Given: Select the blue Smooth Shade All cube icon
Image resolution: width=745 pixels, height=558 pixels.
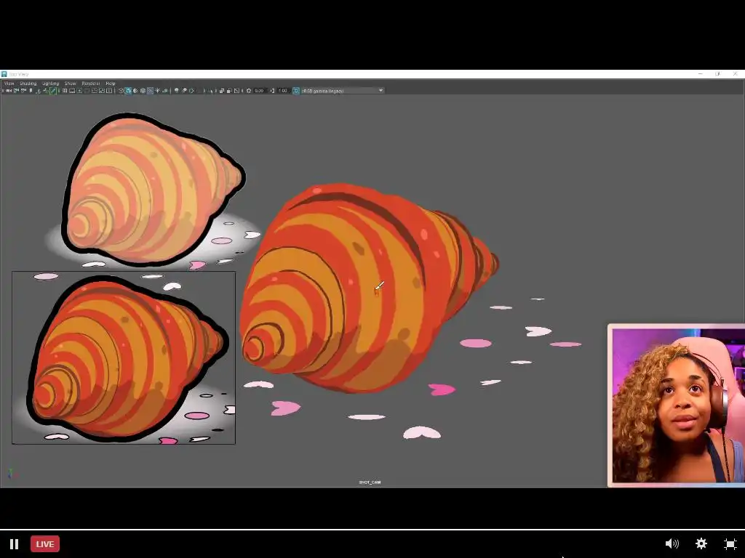Looking at the screenshot, I should pos(128,91).
